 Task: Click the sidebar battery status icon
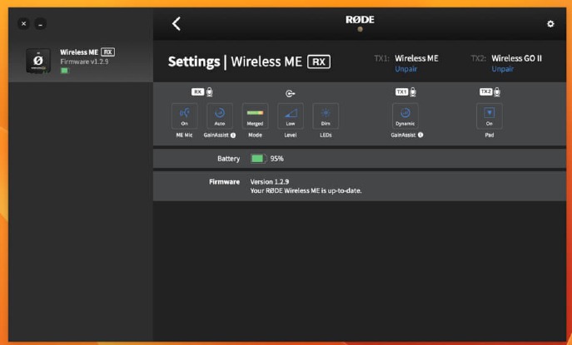[65, 71]
